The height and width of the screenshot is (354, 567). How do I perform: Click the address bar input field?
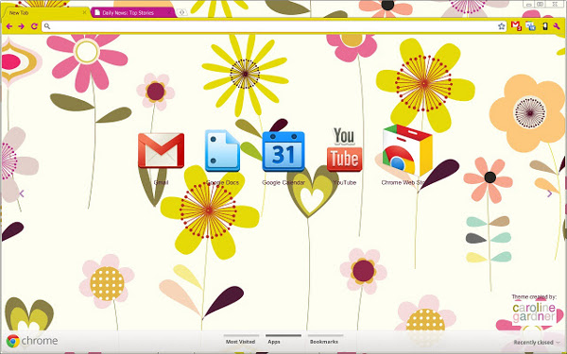click(274, 26)
